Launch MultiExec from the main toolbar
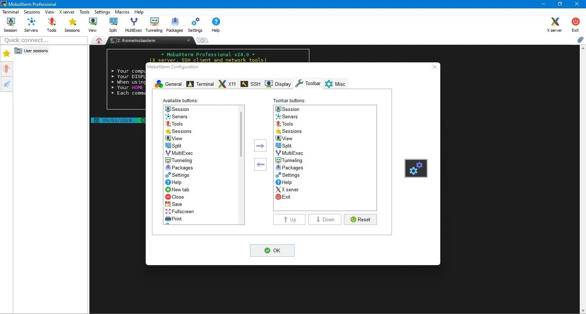This screenshot has height=314, width=586. click(134, 25)
